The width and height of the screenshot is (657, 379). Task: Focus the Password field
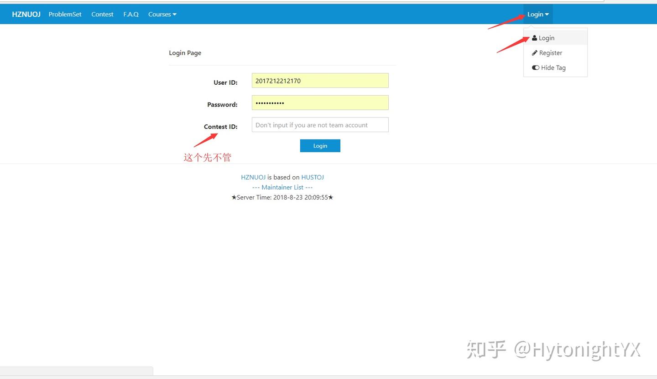point(320,102)
